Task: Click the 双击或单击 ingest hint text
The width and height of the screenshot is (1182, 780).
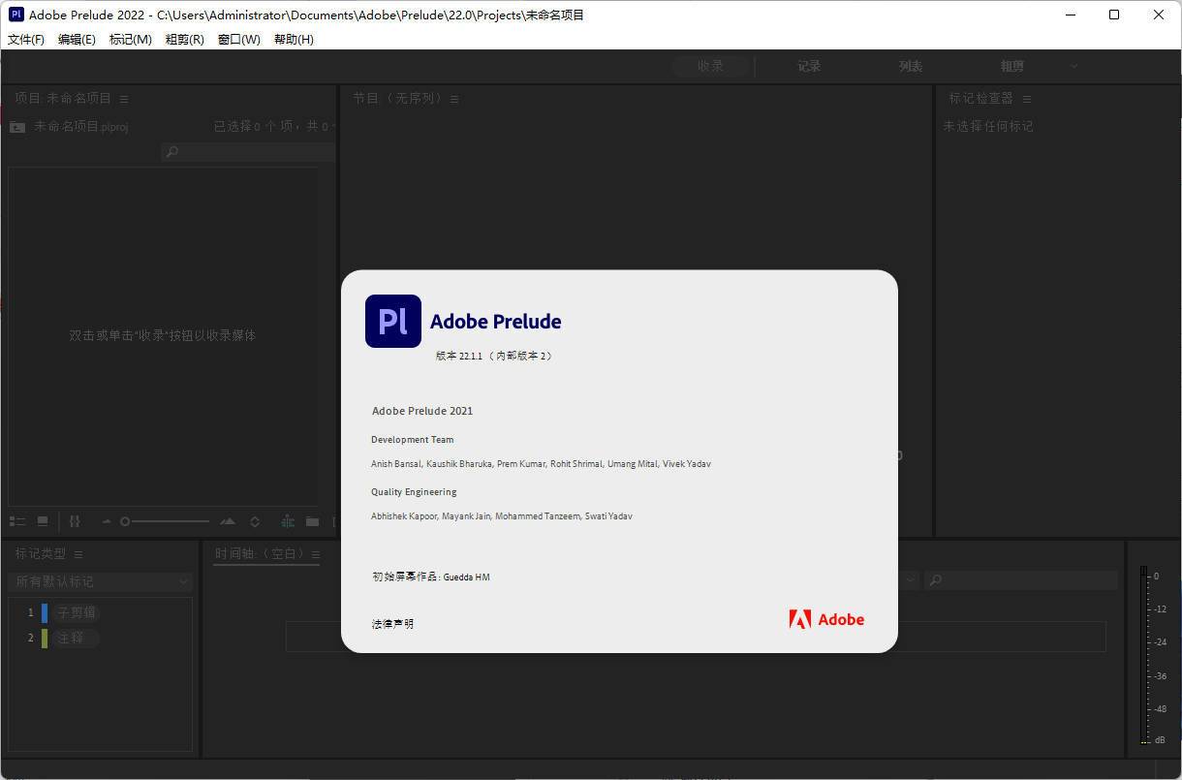Action: [x=163, y=335]
